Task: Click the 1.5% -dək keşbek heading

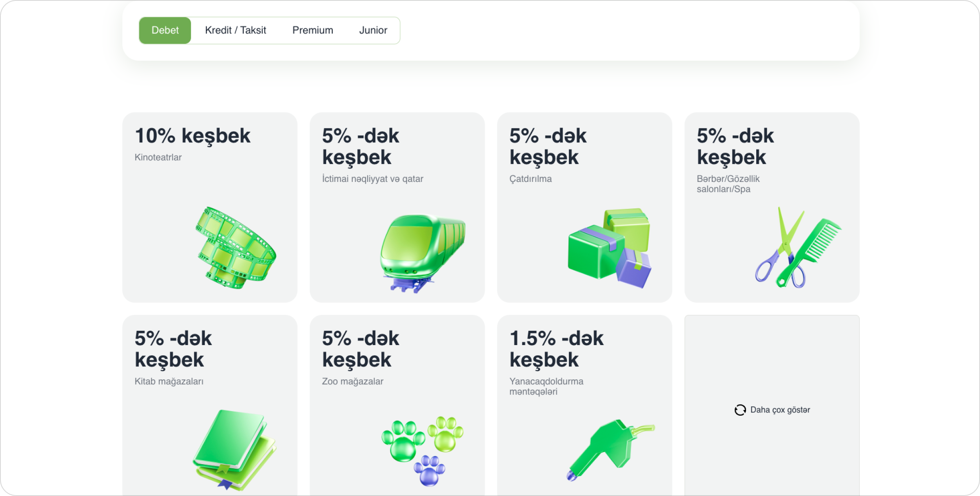Action: [556, 349]
